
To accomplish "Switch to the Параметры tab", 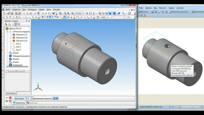I will tap(19, 103).
